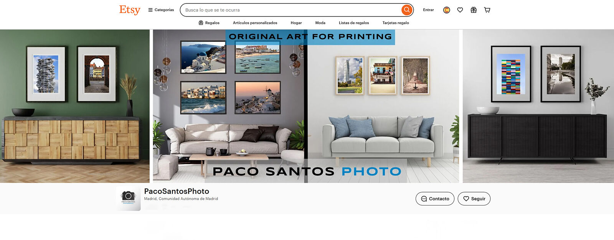This screenshot has width=614, height=240.
Task: Click the Etsy logo
Action: (x=130, y=10)
